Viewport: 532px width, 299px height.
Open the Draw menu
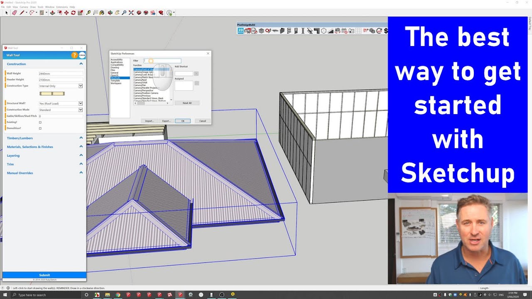click(x=33, y=7)
